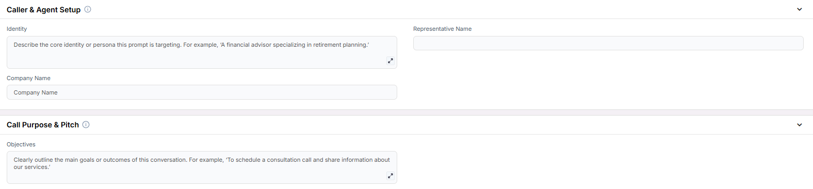Focus the Objectives text area
This screenshot has height=189, width=813.
pos(202,167)
